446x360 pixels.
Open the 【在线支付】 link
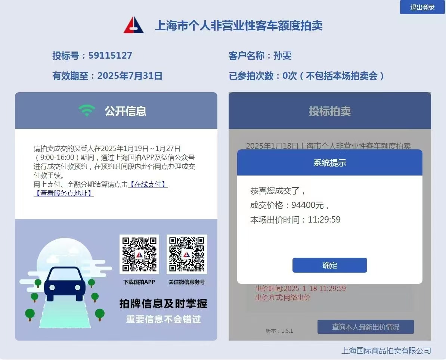[148, 184]
